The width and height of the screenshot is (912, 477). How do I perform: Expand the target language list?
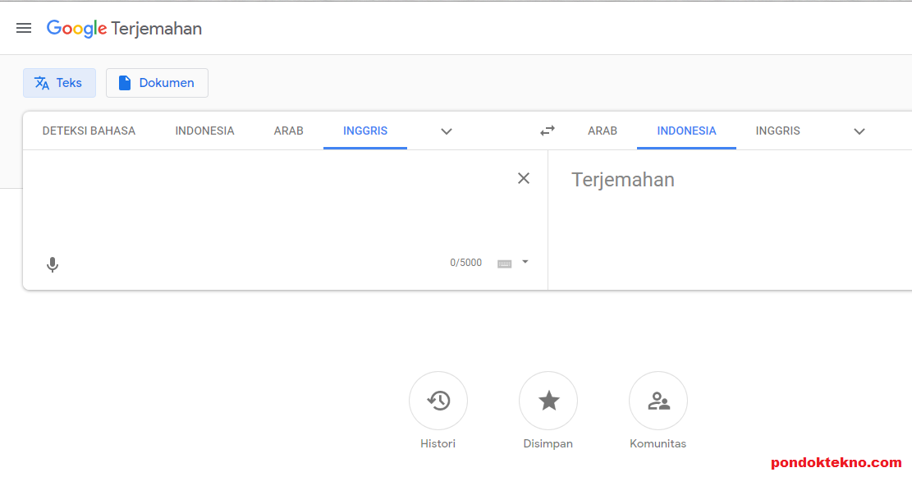(x=859, y=131)
